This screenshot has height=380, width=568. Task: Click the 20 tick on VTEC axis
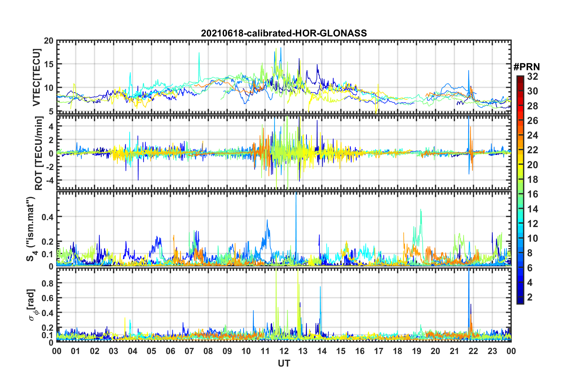[x=49, y=41]
